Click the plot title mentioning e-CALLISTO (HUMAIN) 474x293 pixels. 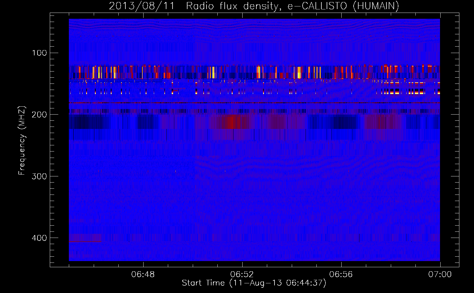(x=254, y=6)
